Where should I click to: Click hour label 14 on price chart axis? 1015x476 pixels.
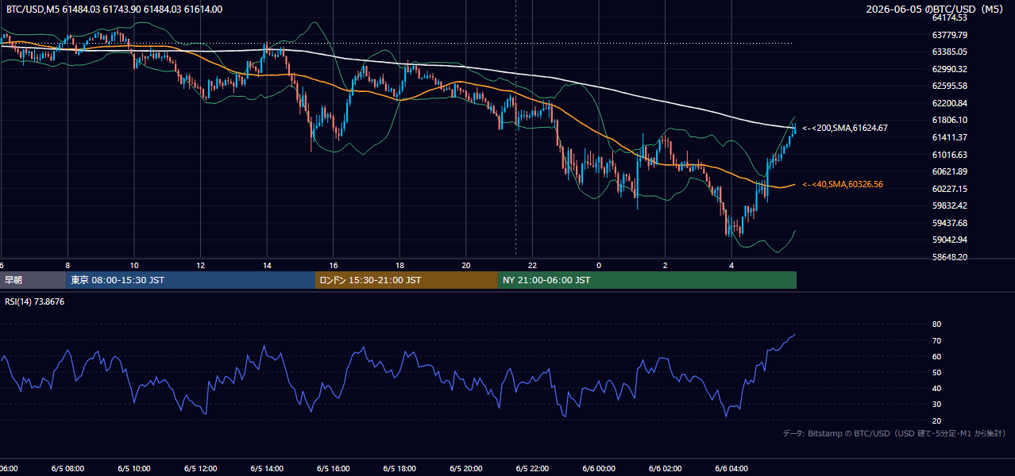pos(267,265)
